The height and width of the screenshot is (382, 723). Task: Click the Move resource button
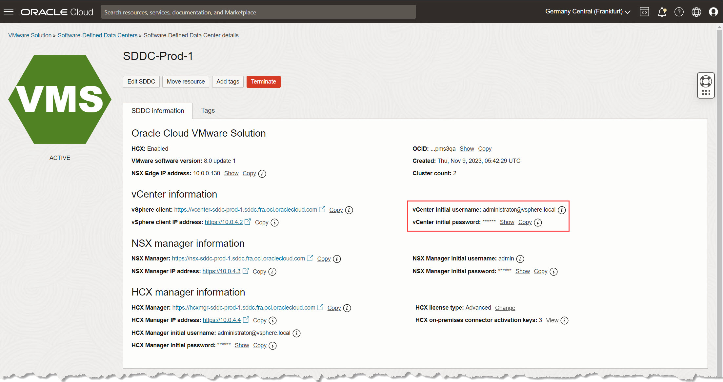pyautogui.click(x=186, y=82)
